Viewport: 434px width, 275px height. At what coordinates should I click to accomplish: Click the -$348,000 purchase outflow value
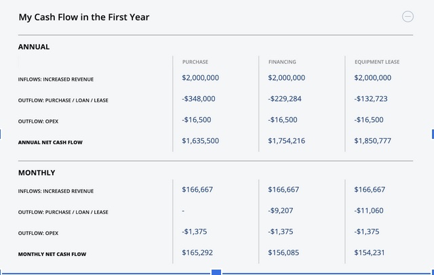[x=199, y=99]
